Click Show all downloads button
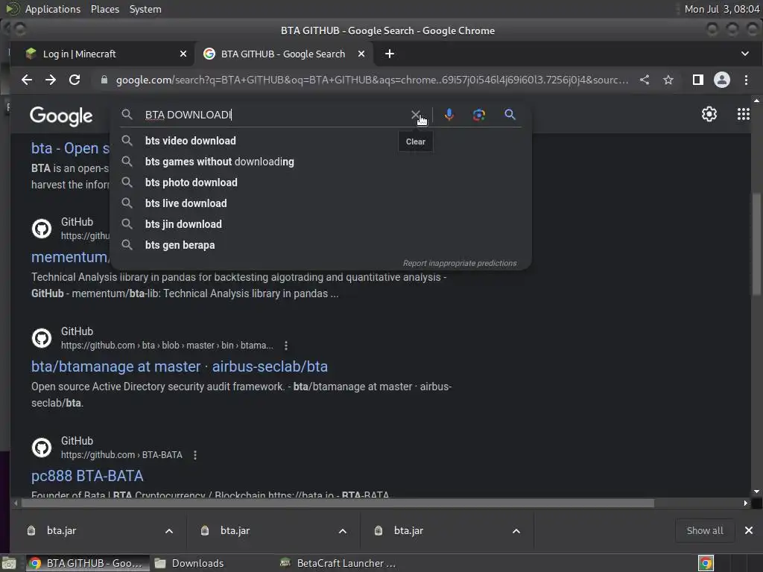Image resolution: width=763 pixels, height=572 pixels. pyautogui.click(x=704, y=530)
